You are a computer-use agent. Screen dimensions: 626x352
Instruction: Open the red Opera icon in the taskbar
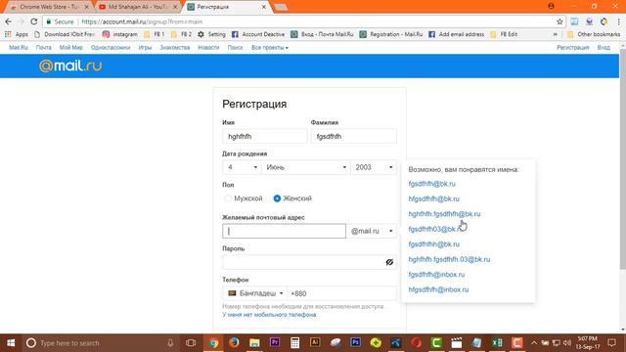coord(416,343)
